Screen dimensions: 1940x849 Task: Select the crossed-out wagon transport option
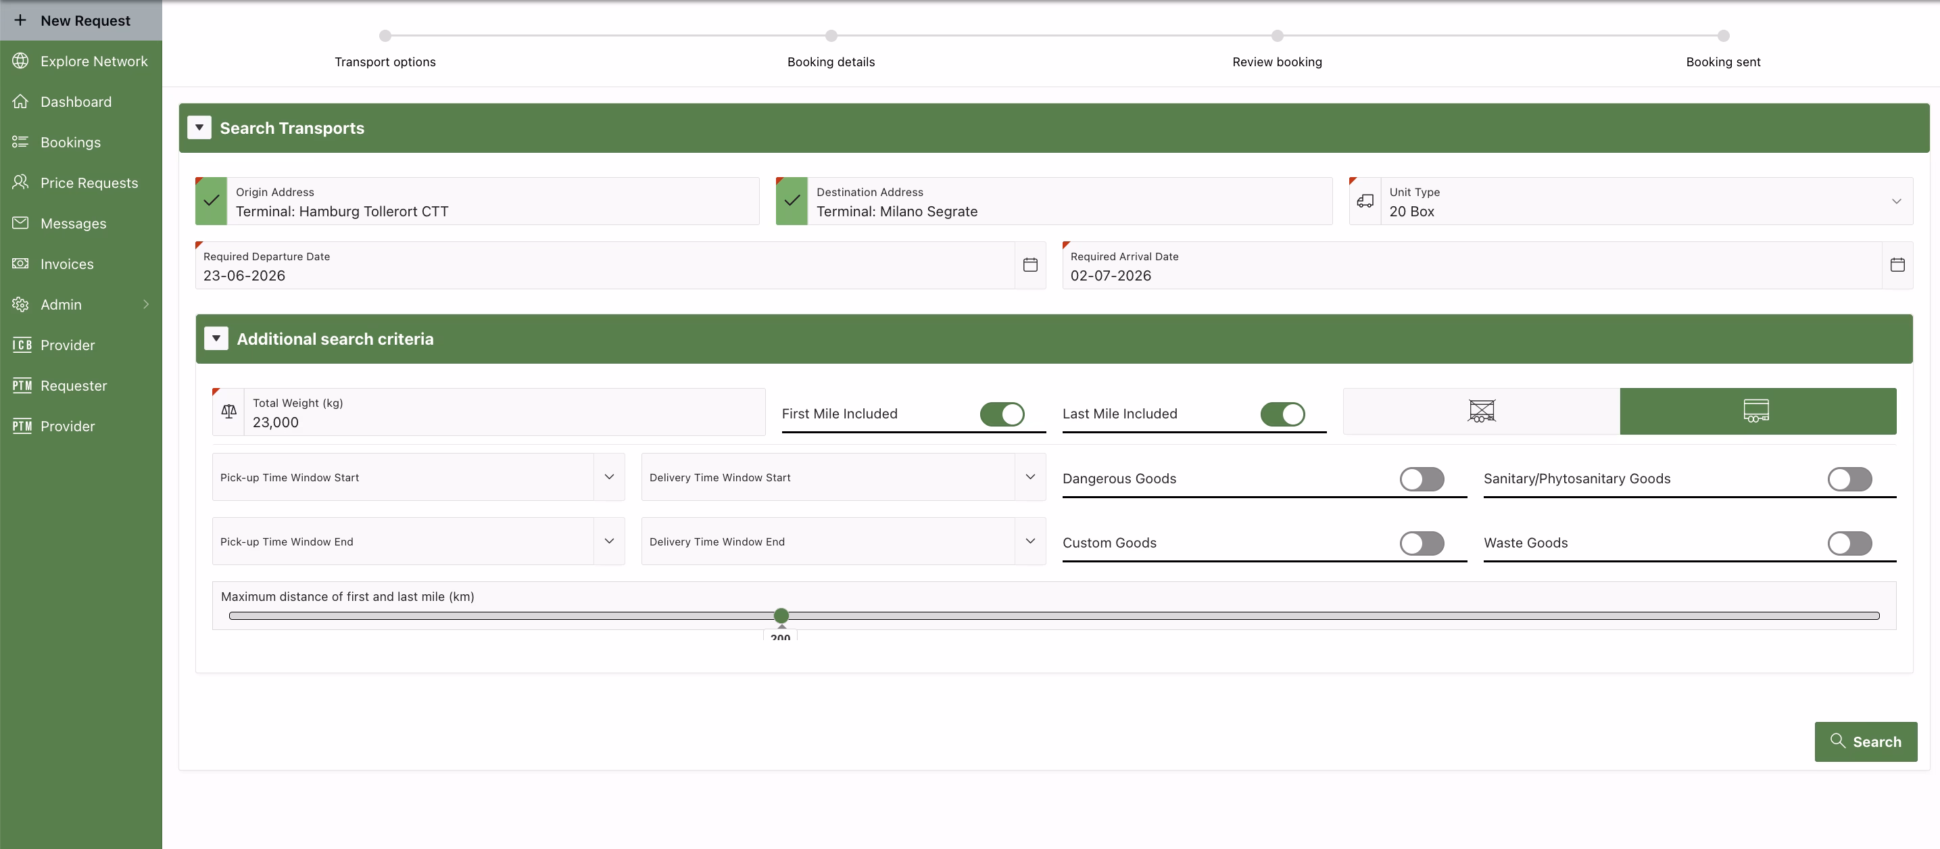[x=1481, y=411]
